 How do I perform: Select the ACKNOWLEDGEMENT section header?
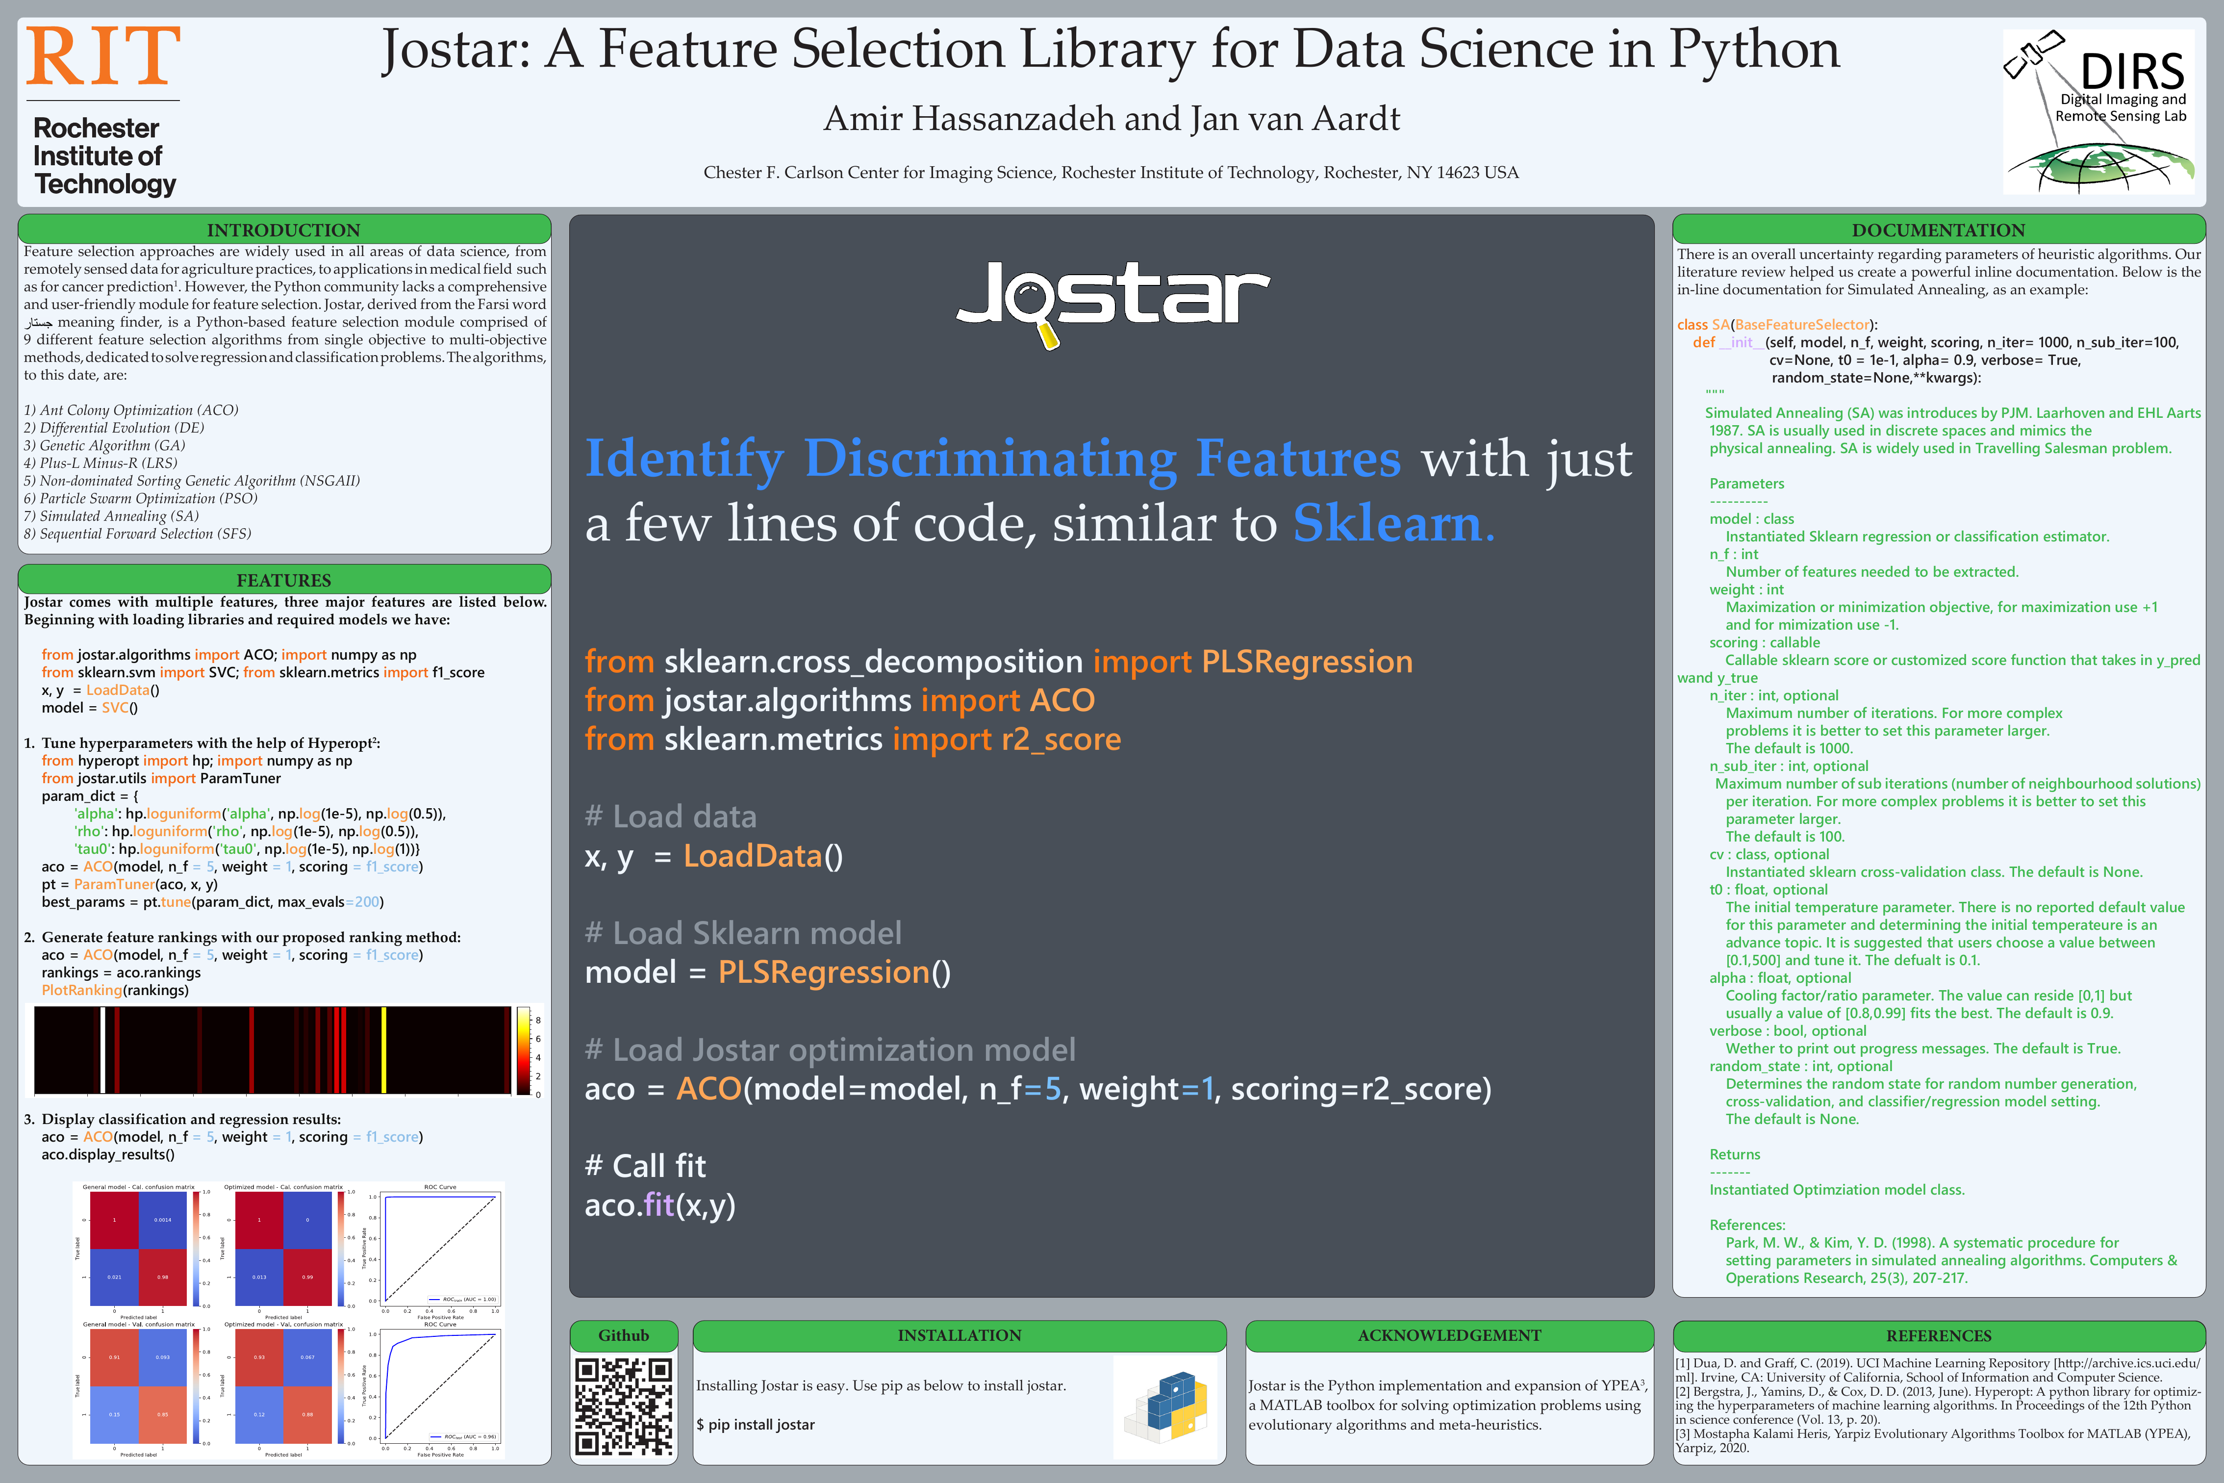point(1449,1335)
